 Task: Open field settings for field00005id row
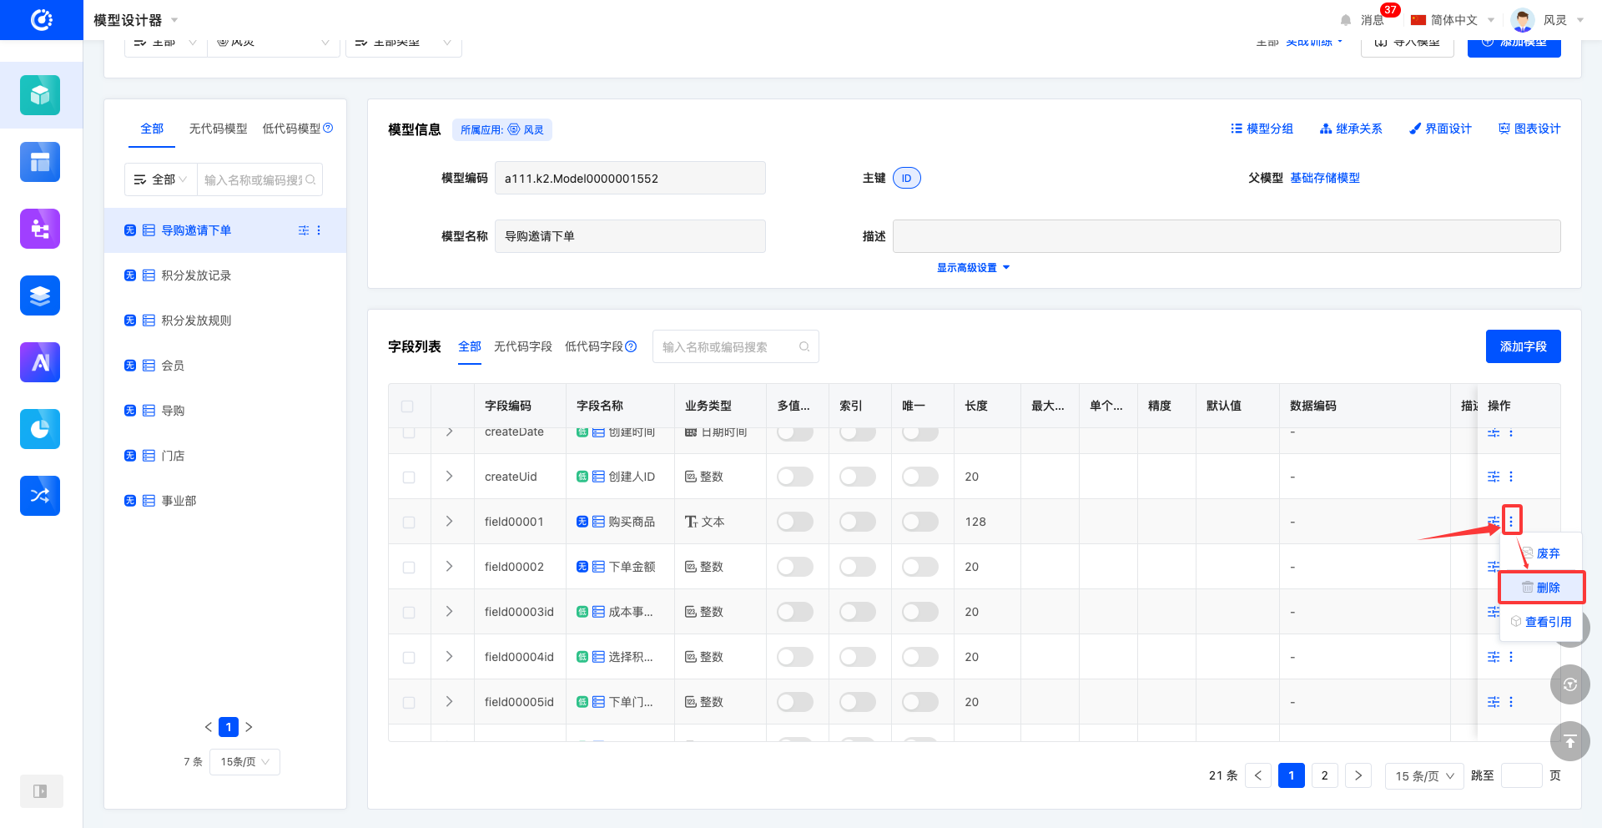(x=1494, y=702)
